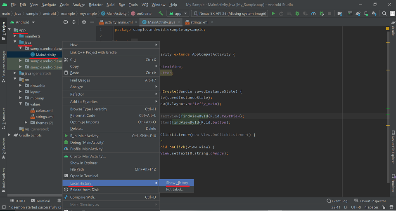Open Project Structure from the toolbar icon
This screenshot has height=211, width=396.
click(340, 13)
